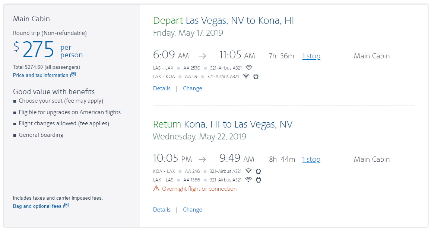View the 1 stop info for departing flight
431x232 pixels.
[x=311, y=56]
